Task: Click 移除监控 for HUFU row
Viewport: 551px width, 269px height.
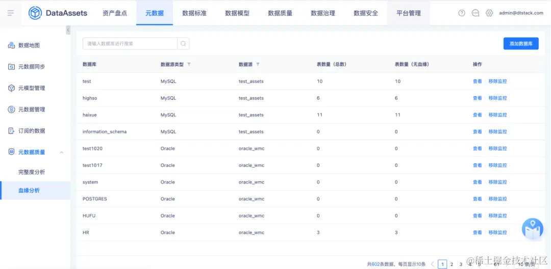Action: [x=497, y=216]
